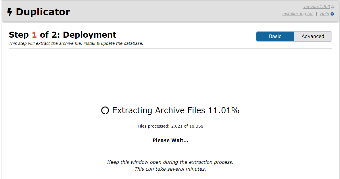Click the lock icon beside version
The height and width of the screenshot is (179, 340).
pos(333,7)
